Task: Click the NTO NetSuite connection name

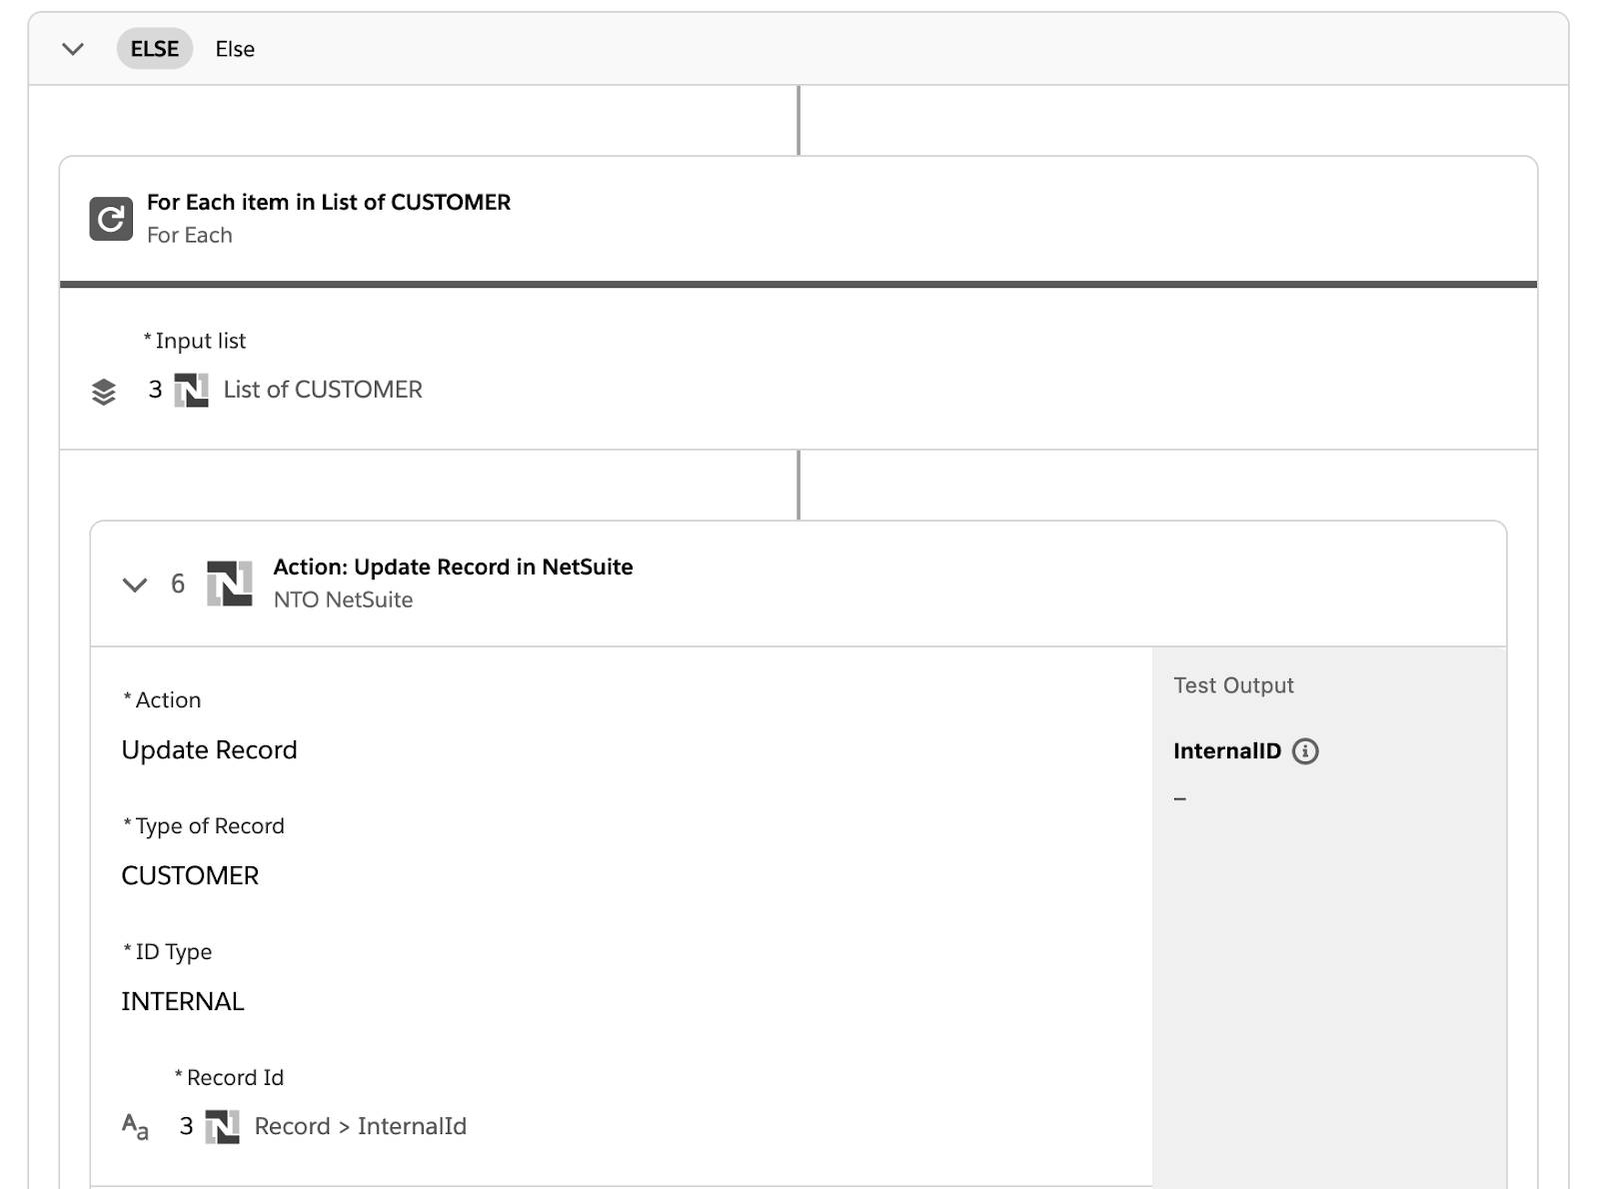Action: 343,599
